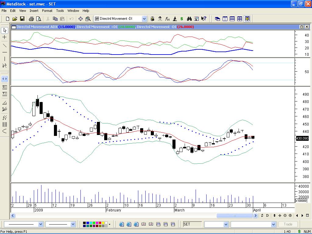Click the zoom in plus icon
Image resolution: width=312 pixels, height=234 pixels.
pos(290,215)
